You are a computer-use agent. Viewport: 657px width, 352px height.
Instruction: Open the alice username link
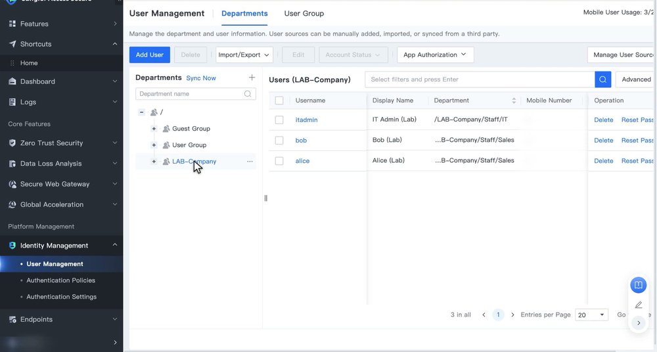point(302,161)
